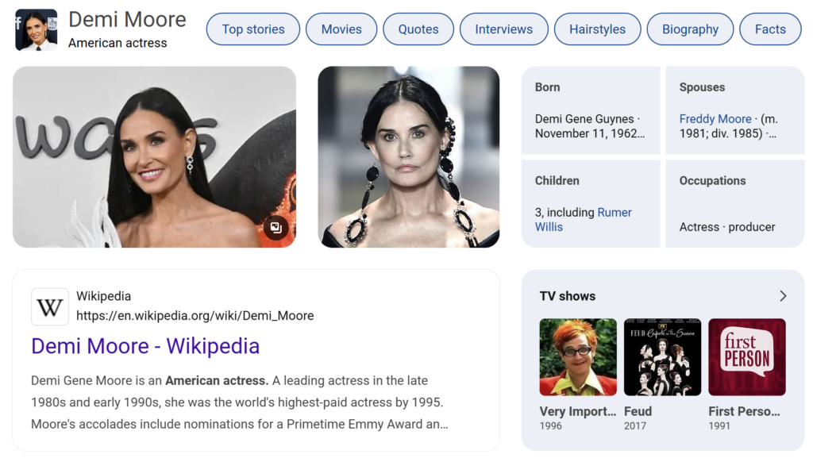Click the image gallery icon on photo

[x=275, y=228]
